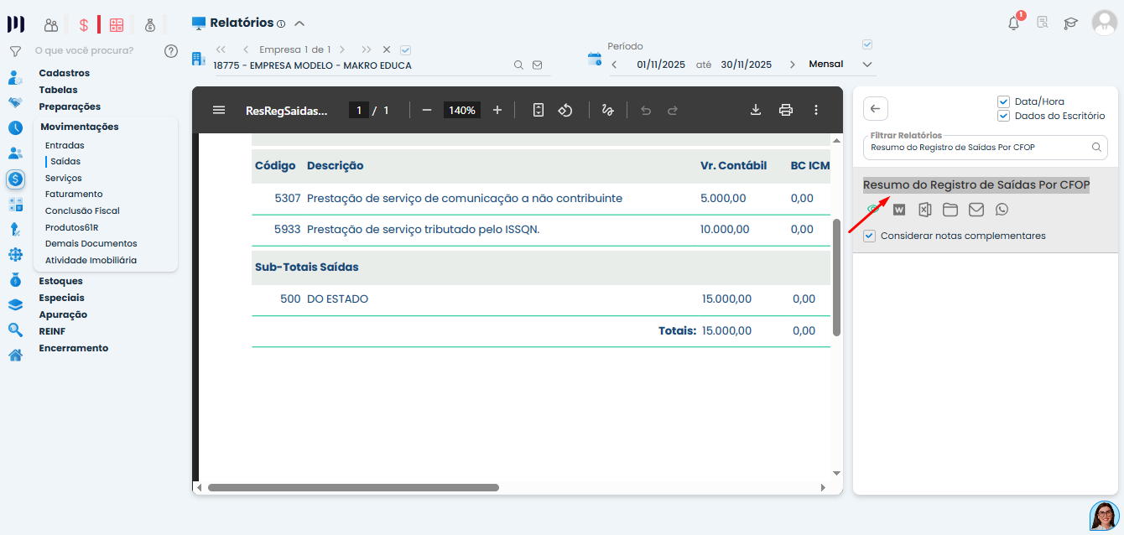
Task: Expand the Cadastros menu section
Action: 64,73
